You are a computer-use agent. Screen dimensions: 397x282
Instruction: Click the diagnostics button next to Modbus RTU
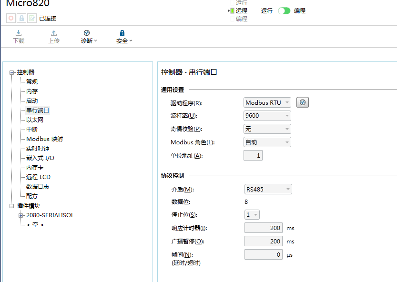click(303, 102)
